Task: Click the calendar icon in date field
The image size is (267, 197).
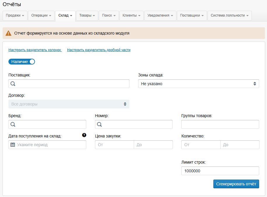Action: pyautogui.click(x=13, y=145)
